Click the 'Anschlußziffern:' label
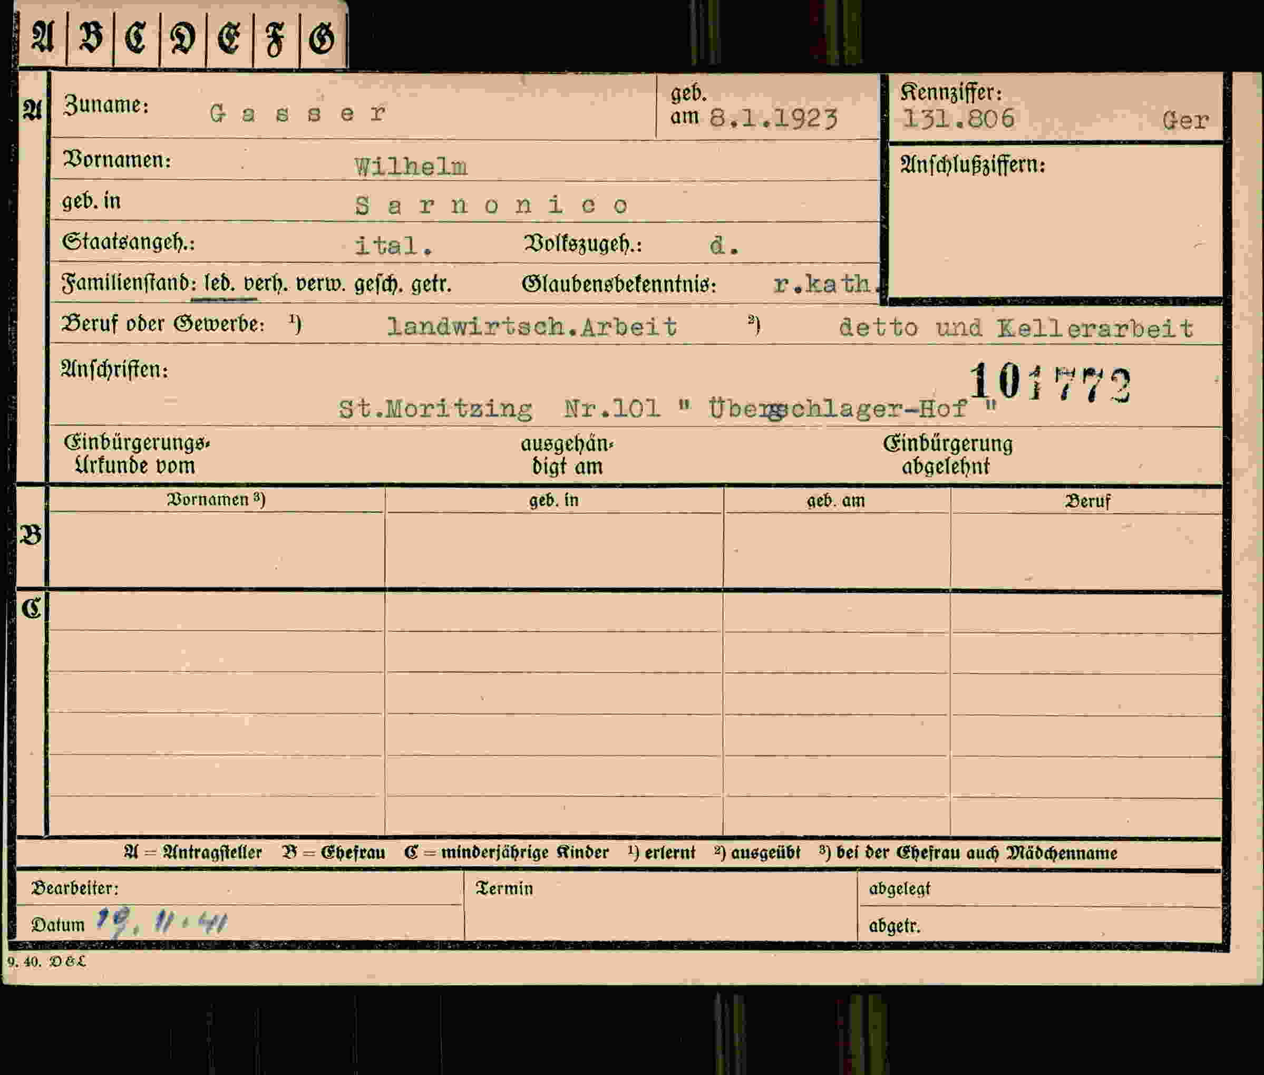Image resolution: width=1264 pixels, height=1075 pixels. (973, 164)
